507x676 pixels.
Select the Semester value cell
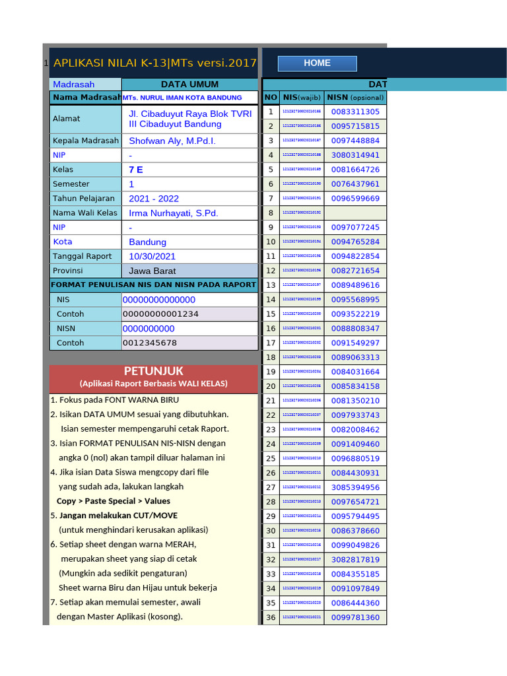(189, 184)
